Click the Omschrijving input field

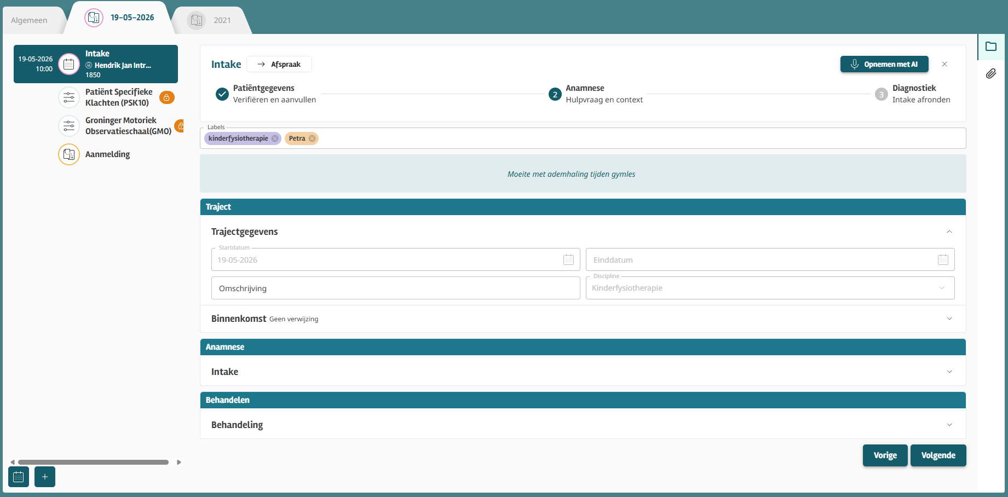pos(395,288)
